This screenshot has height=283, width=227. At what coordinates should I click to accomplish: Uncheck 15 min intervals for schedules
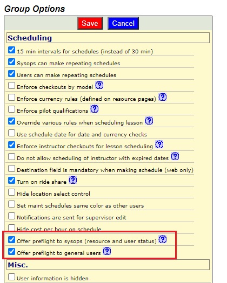click(x=11, y=50)
